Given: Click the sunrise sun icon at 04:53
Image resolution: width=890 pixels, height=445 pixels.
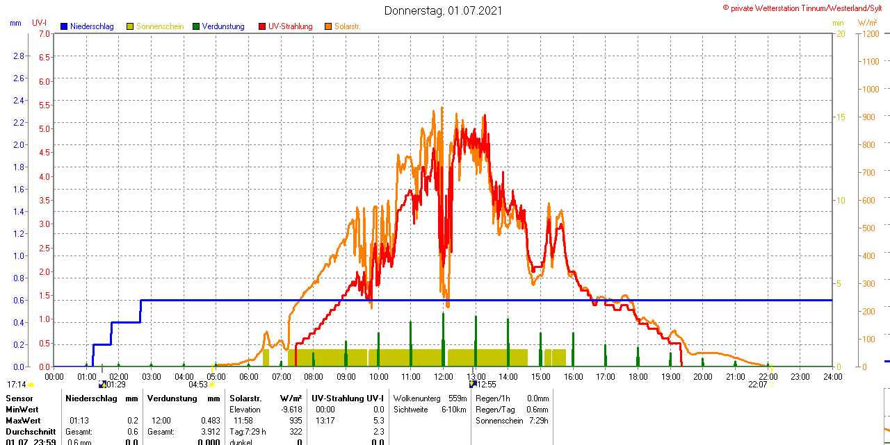Looking at the screenshot, I should pyautogui.click(x=212, y=384).
